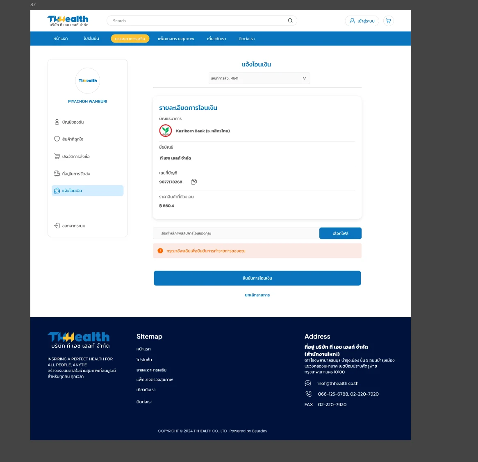The width and height of the screenshot is (478, 462).
Task: Click footer sitemap link แพ็คเกจตรวจสุขภาพ
Action: pyautogui.click(x=155, y=380)
